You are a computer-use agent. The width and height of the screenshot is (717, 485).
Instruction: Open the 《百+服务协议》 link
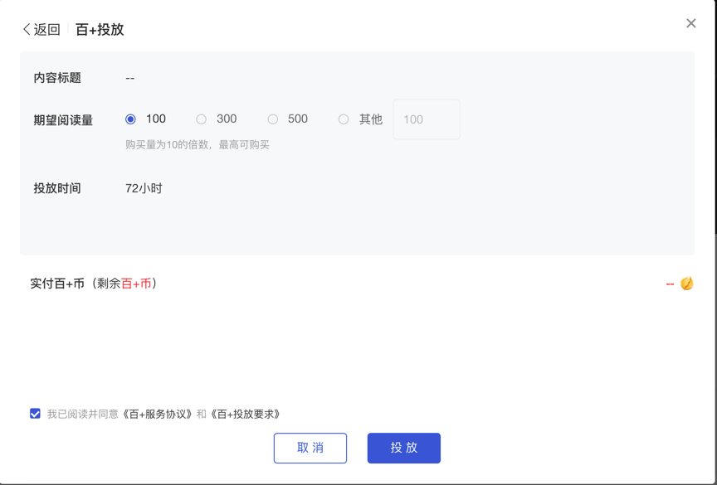pos(159,415)
